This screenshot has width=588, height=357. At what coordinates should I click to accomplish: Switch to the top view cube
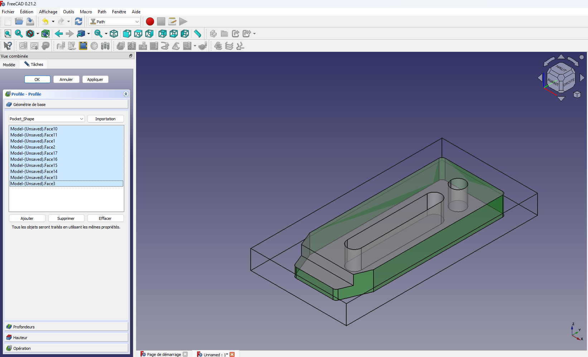138,34
